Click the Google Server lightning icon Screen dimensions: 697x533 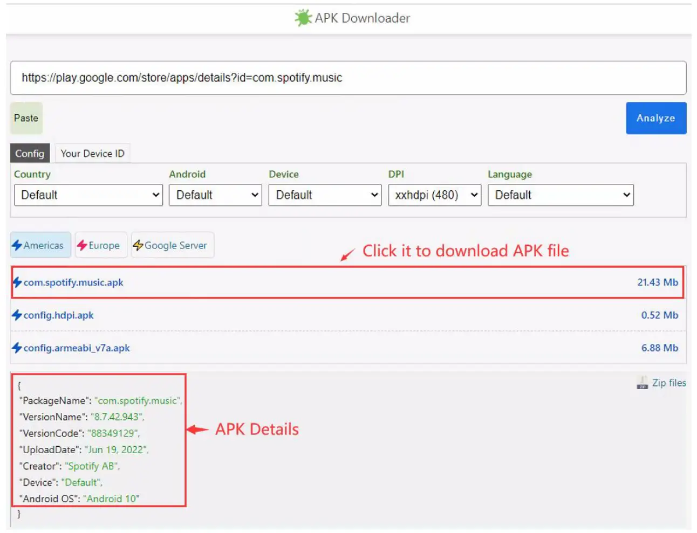pos(138,245)
